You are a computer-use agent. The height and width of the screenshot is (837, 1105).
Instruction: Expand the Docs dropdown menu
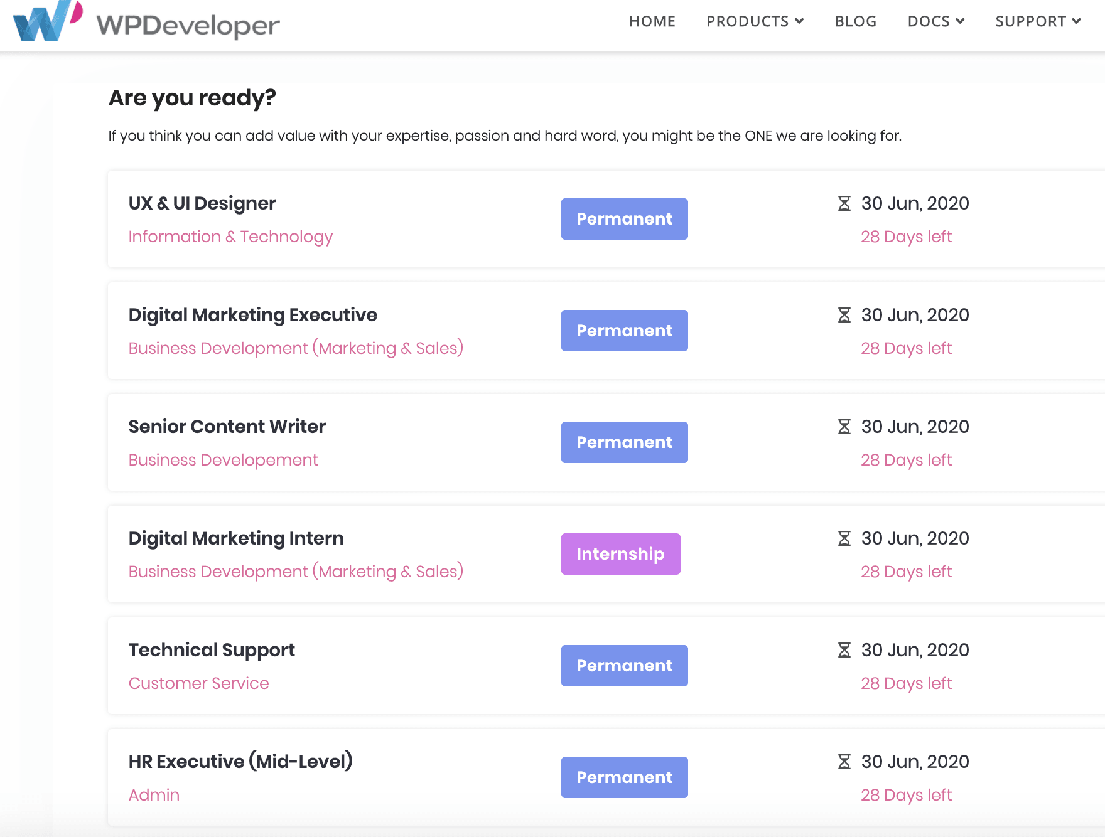coord(935,21)
